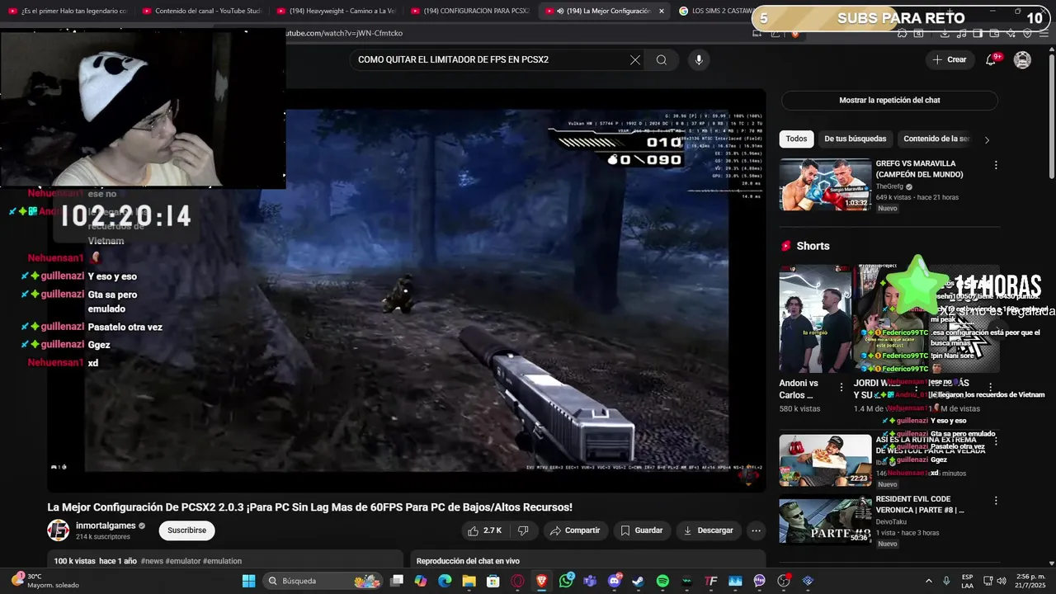Click Compartir button
This screenshot has width=1056, height=594.
[x=575, y=530]
